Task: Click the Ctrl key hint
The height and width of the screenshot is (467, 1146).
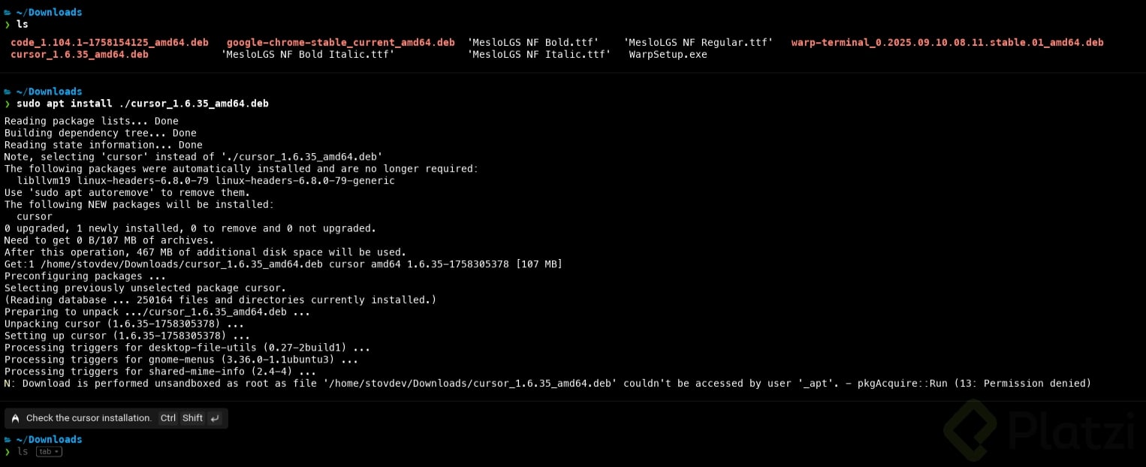Action: click(168, 418)
